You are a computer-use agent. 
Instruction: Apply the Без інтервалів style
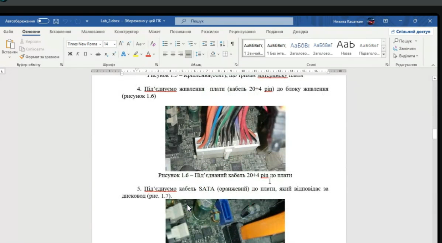coord(276,48)
